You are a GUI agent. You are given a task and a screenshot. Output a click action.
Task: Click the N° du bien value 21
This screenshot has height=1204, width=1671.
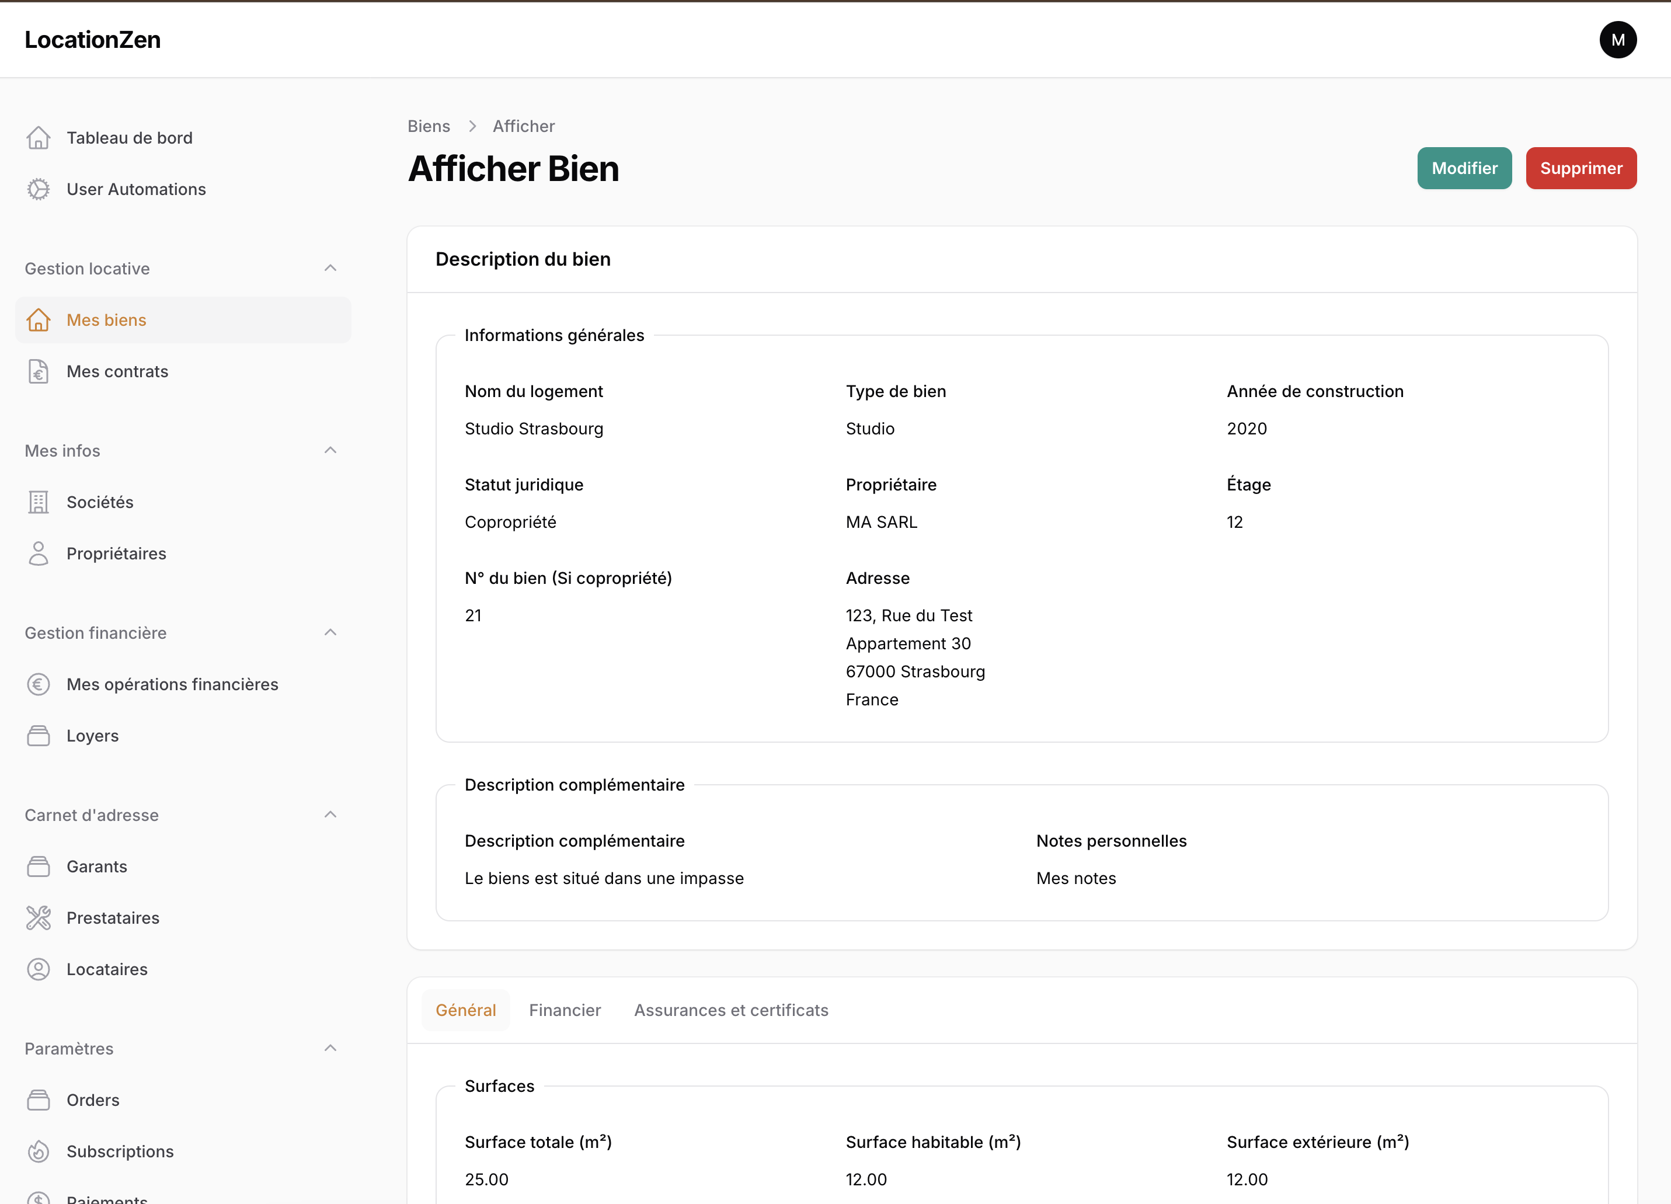click(x=473, y=616)
